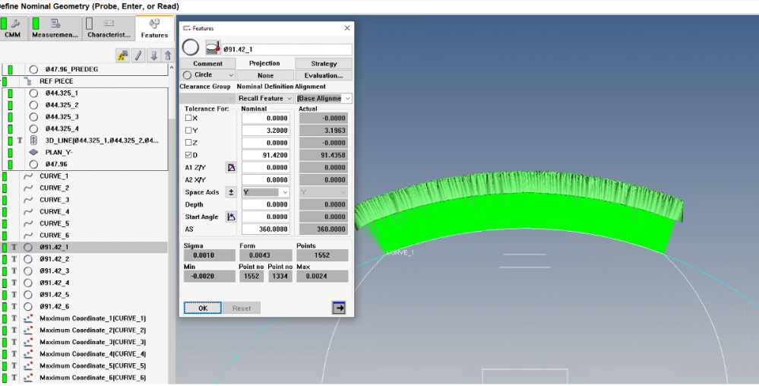Move the feature down with the down arrow icon
This screenshot has width=759, height=386.
(x=153, y=55)
